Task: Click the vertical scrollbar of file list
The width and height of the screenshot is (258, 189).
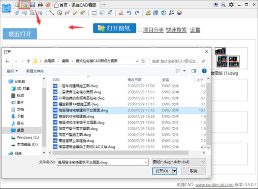Action: click(208, 114)
